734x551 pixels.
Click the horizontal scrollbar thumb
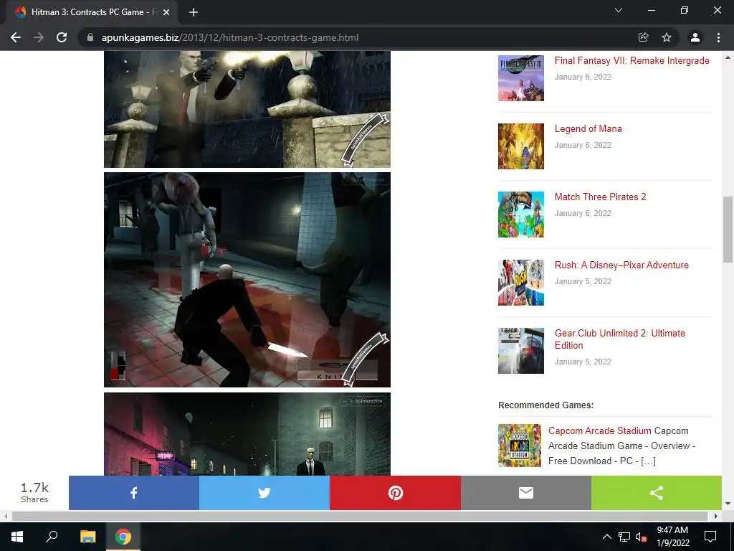(360, 516)
